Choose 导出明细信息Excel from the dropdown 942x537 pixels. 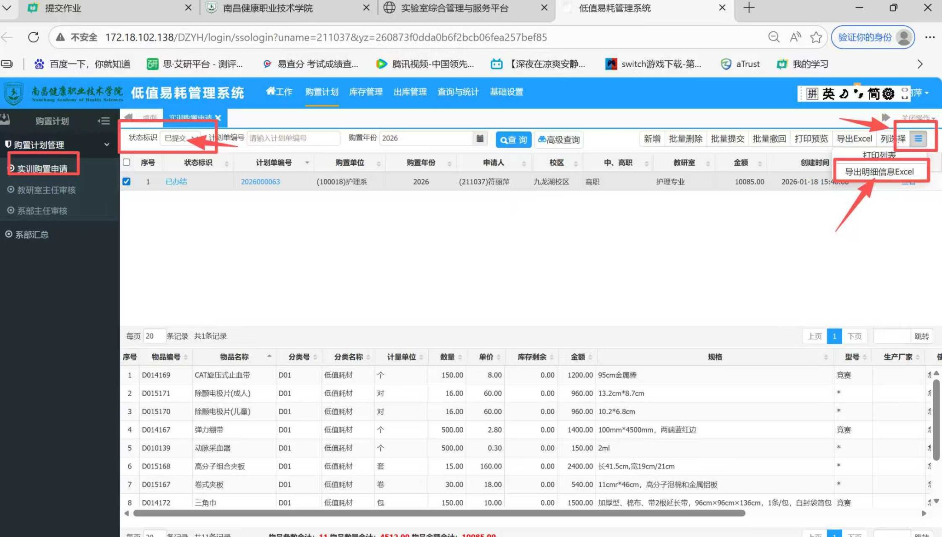[x=879, y=172]
